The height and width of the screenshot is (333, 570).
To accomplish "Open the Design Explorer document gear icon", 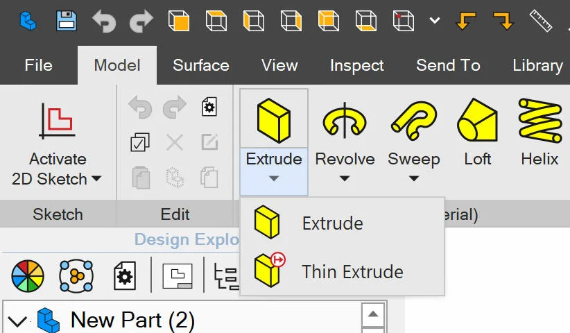I will point(125,276).
